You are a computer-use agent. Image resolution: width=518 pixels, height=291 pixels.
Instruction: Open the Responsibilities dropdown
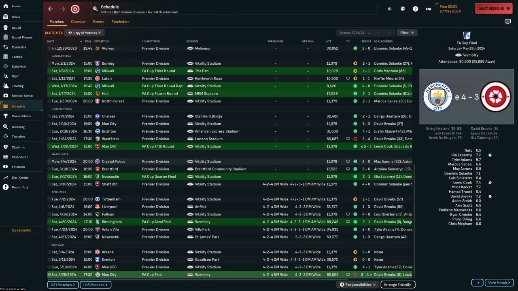coord(358,285)
